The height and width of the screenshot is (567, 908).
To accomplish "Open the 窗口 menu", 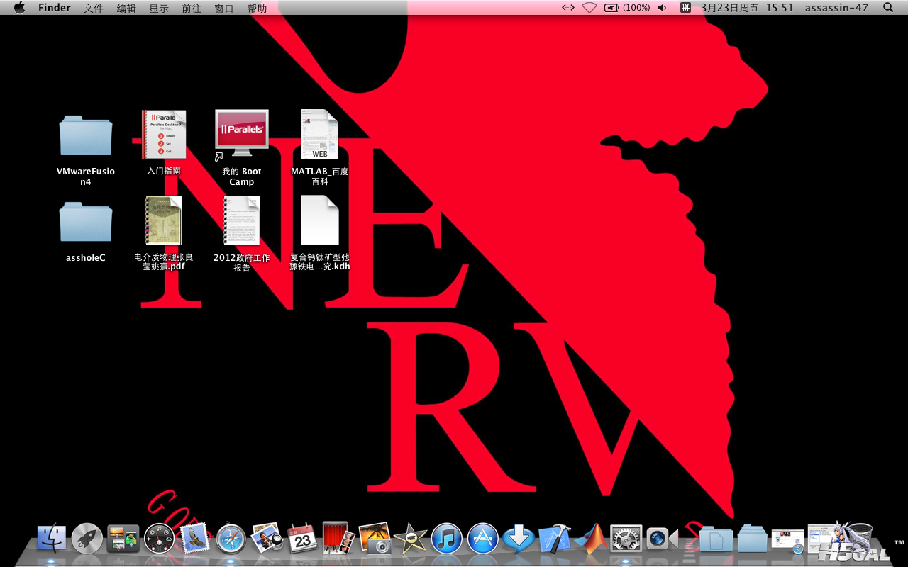I will coord(224,8).
